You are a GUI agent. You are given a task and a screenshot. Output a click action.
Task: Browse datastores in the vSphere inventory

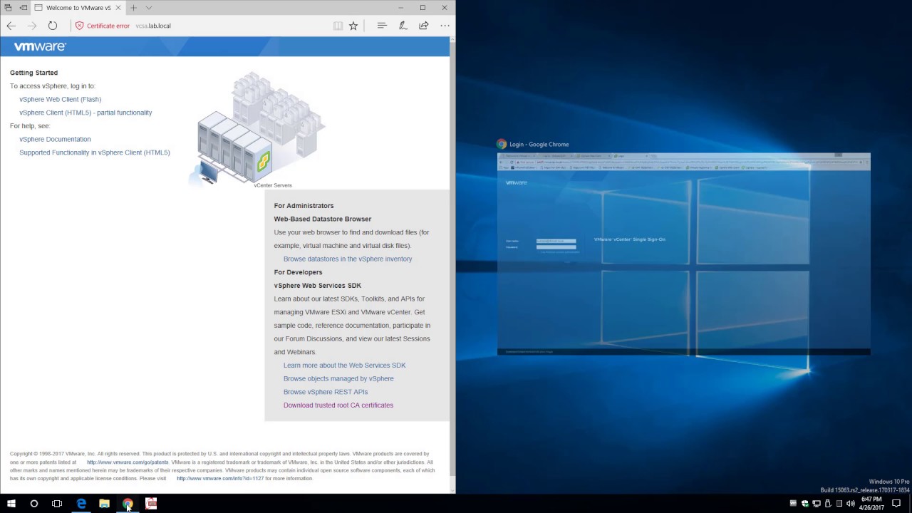pos(348,259)
